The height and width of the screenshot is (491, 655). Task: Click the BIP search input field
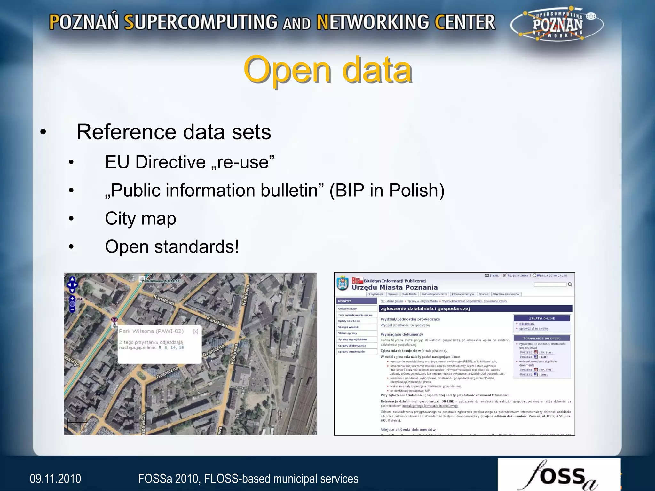(x=550, y=284)
